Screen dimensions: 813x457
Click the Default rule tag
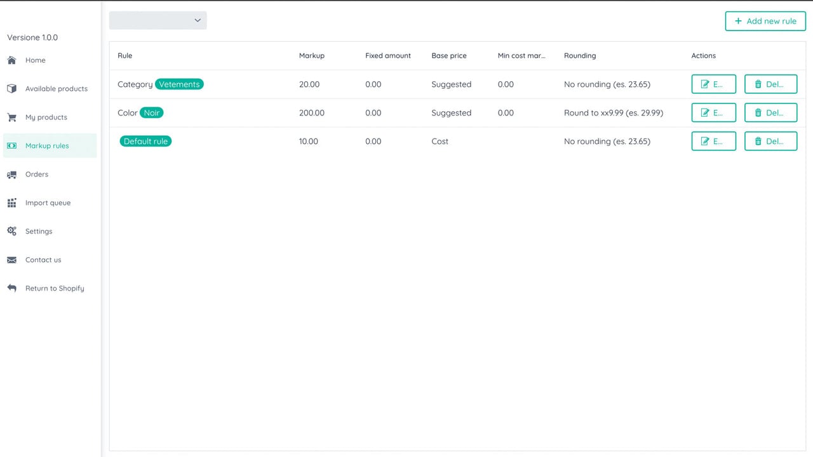point(145,142)
